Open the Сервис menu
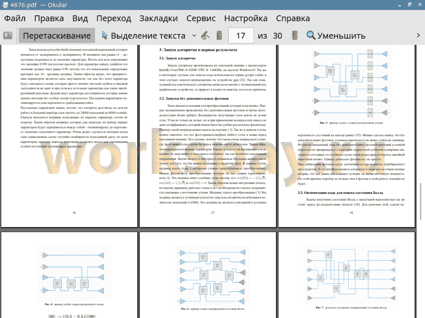Screen dimensions: 425x318 201,18
